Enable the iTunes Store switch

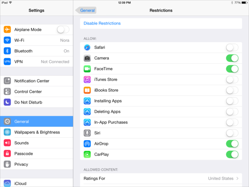232,80
